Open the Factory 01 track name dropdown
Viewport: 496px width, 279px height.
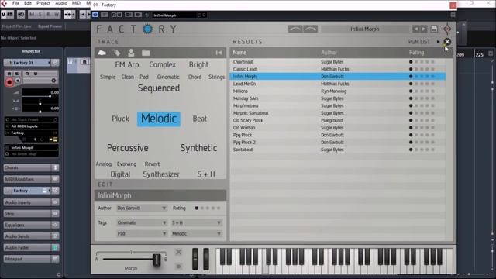[31, 63]
